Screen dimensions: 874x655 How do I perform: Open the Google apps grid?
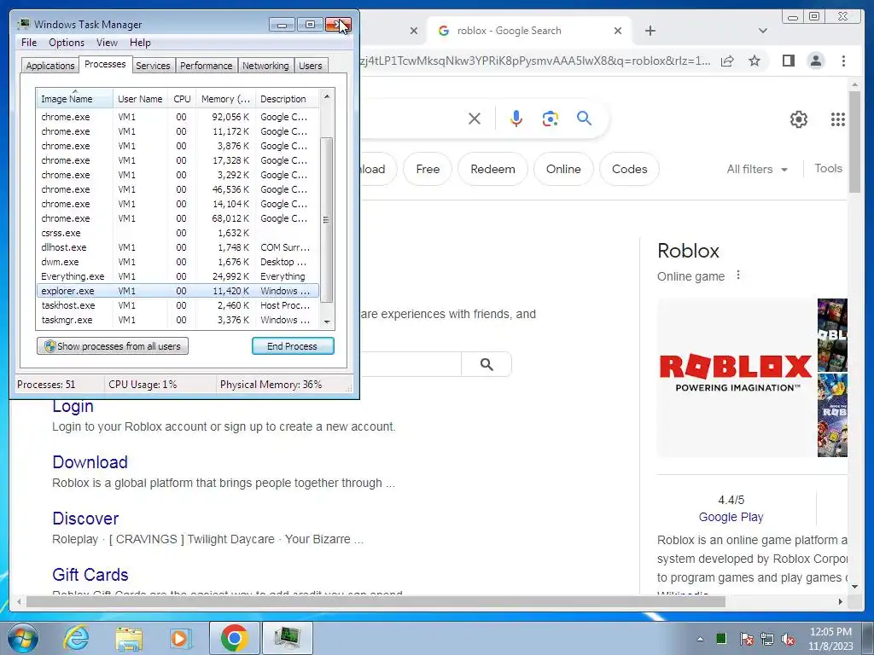(x=838, y=119)
